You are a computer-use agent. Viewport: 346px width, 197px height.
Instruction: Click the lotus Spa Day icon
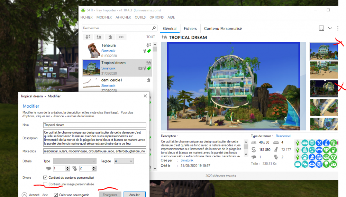click(x=312, y=164)
